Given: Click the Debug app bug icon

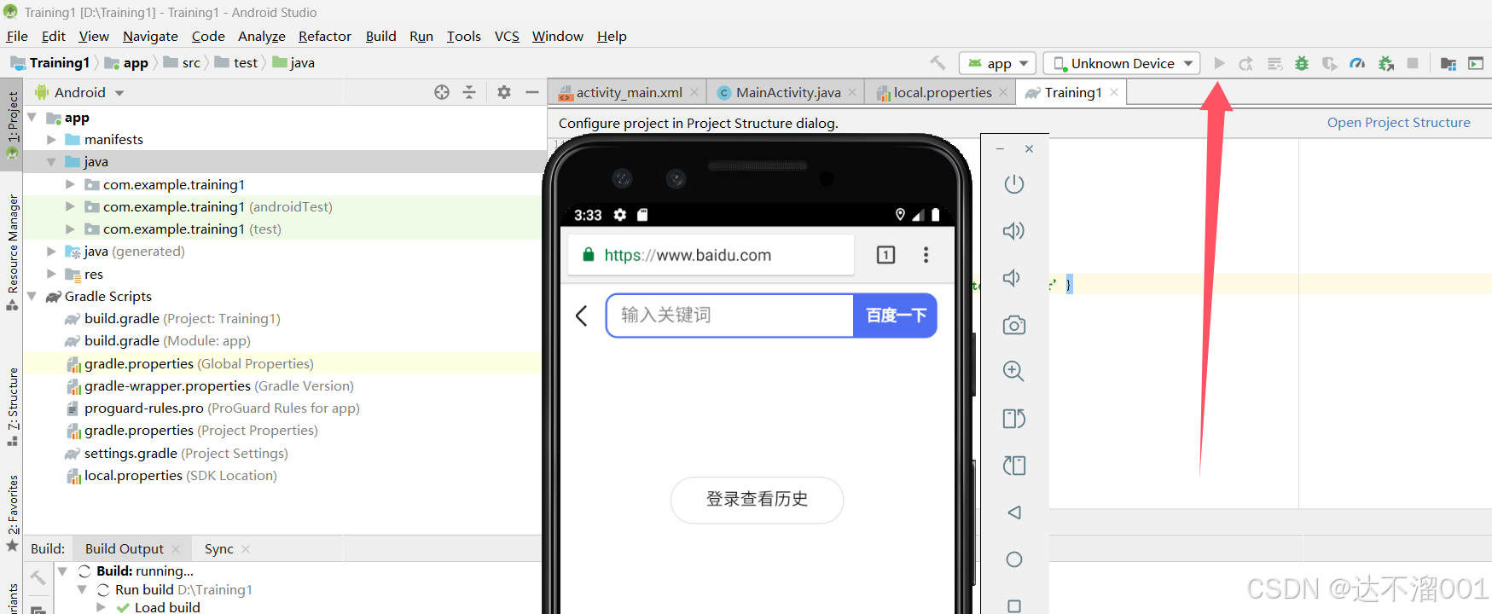Looking at the screenshot, I should point(1302,63).
